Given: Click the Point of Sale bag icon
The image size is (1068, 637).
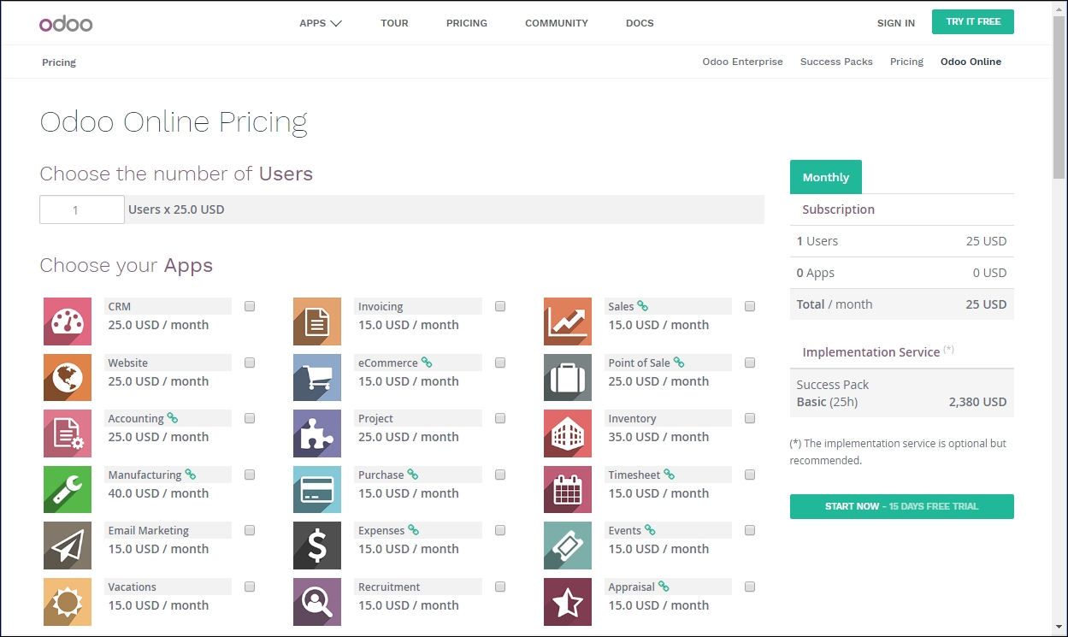Looking at the screenshot, I should click(x=568, y=378).
